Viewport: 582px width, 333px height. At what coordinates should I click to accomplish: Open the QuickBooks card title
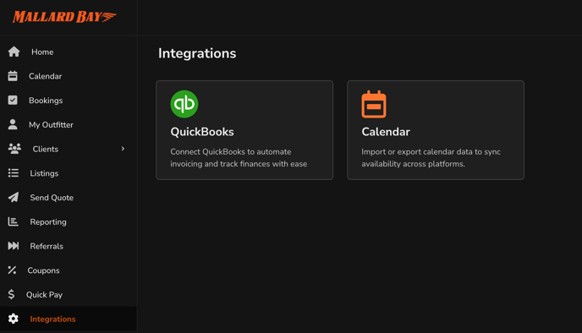pyautogui.click(x=202, y=132)
